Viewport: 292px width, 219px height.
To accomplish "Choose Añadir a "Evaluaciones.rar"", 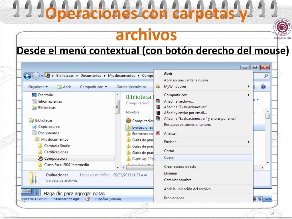I will click(x=203, y=107).
